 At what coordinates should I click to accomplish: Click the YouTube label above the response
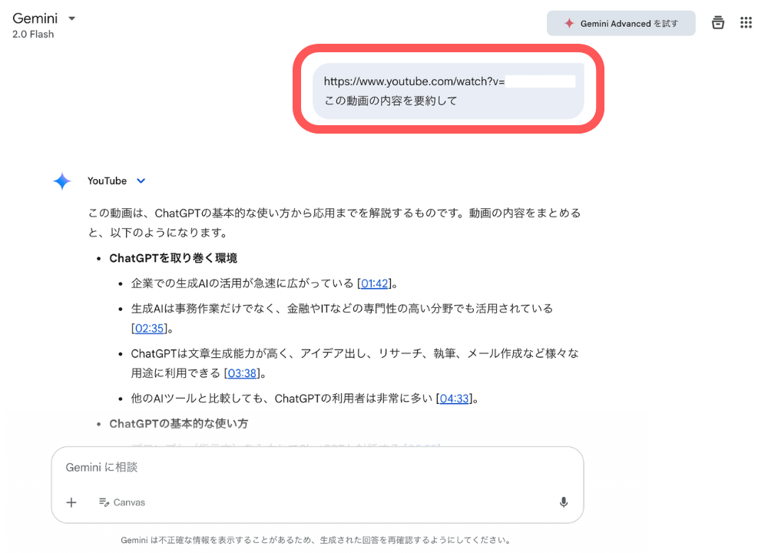click(107, 180)
